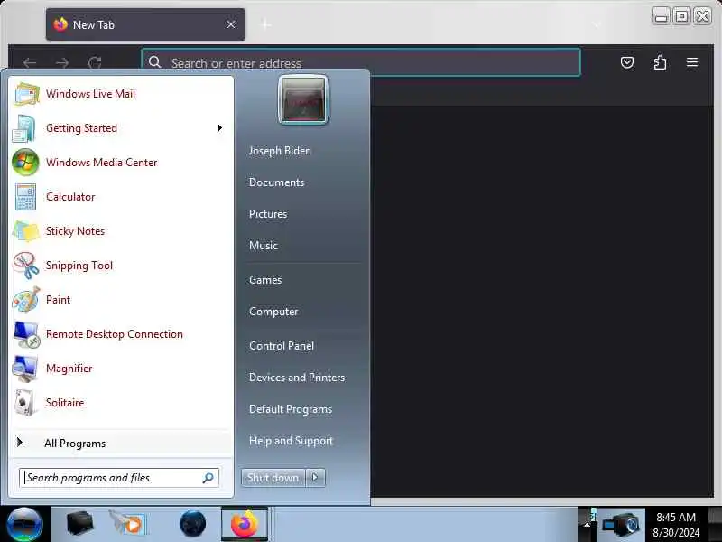722x542 pixels.
Task: Click the start menu search magnifier icon
Action: [208, 478]
